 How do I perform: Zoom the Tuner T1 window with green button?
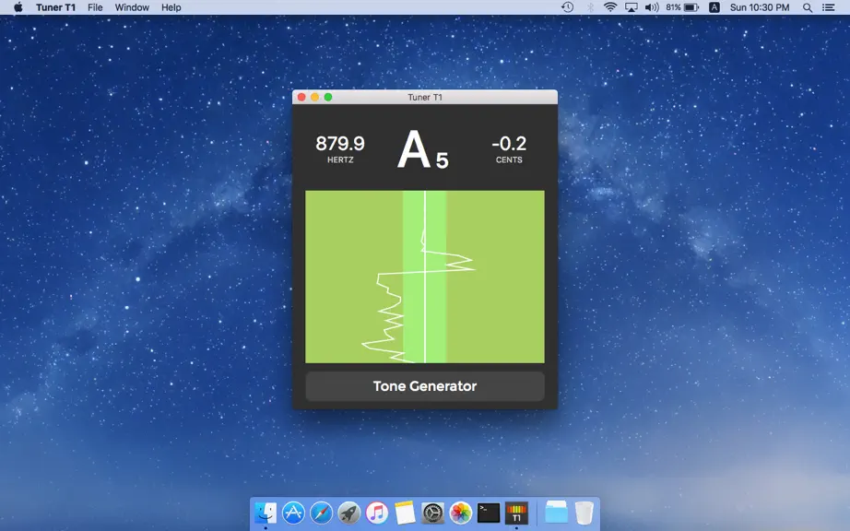pyautogui.click(x=328, y=97)
